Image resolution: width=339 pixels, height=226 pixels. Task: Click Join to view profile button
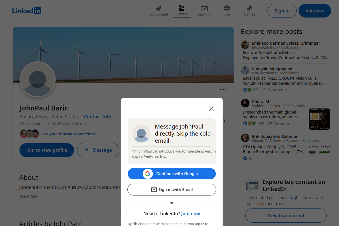(47, 150)
